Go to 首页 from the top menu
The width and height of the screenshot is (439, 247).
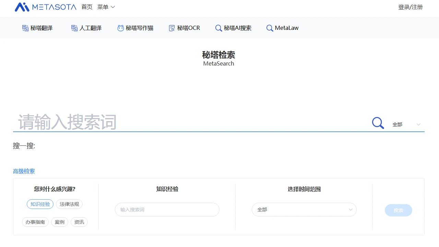(x=87, y=7)
